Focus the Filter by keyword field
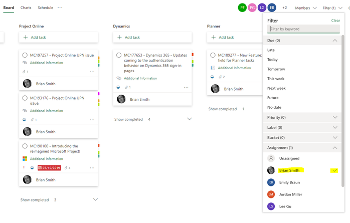Screen dimensions: 350x223 [x=303, y=29]
